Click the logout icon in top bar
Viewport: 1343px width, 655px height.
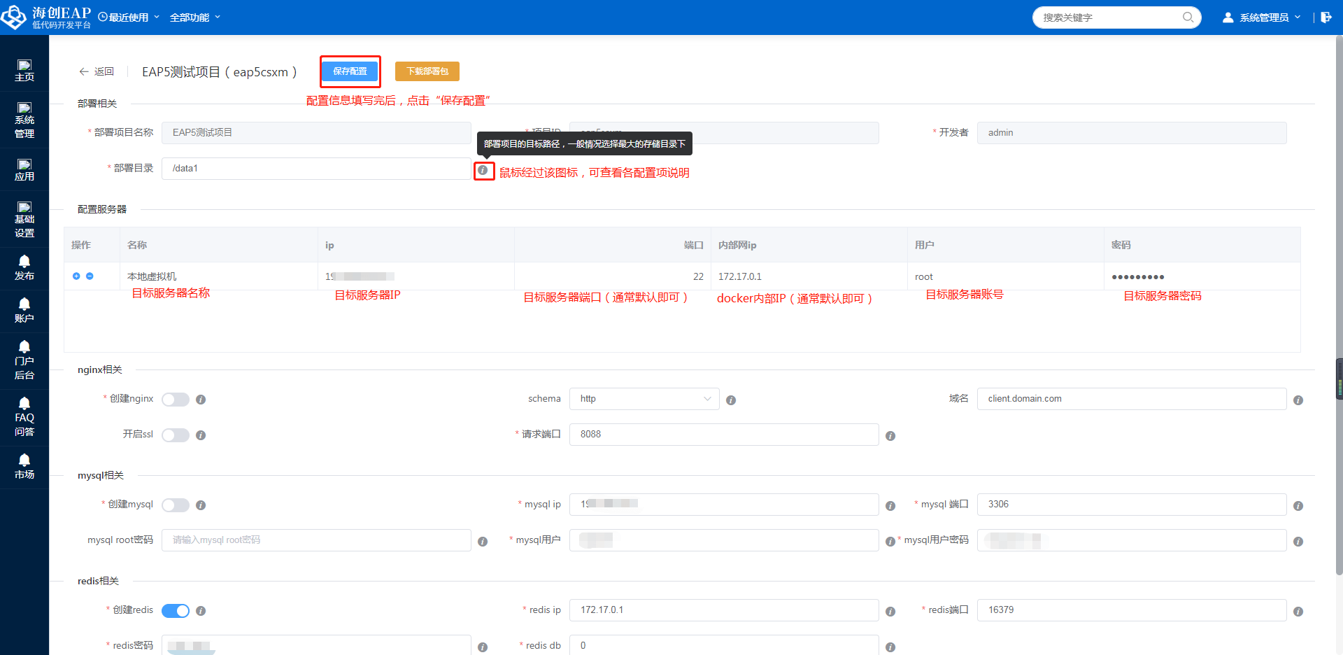pos(1326,17)
